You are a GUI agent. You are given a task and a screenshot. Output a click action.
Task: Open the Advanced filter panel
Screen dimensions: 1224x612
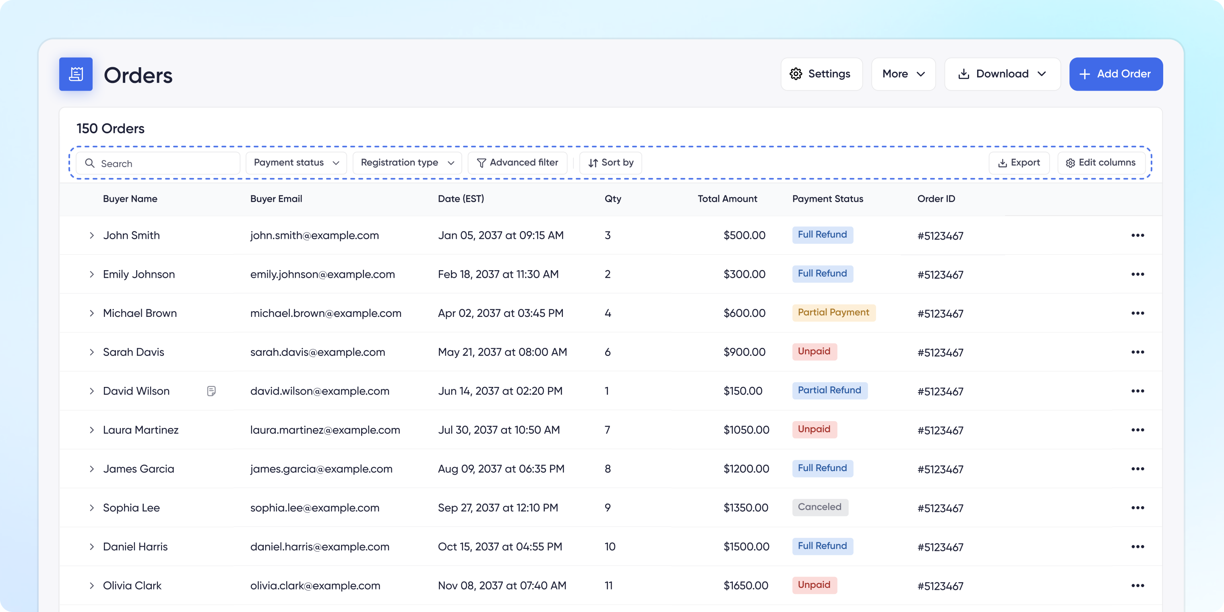[517, 163]
